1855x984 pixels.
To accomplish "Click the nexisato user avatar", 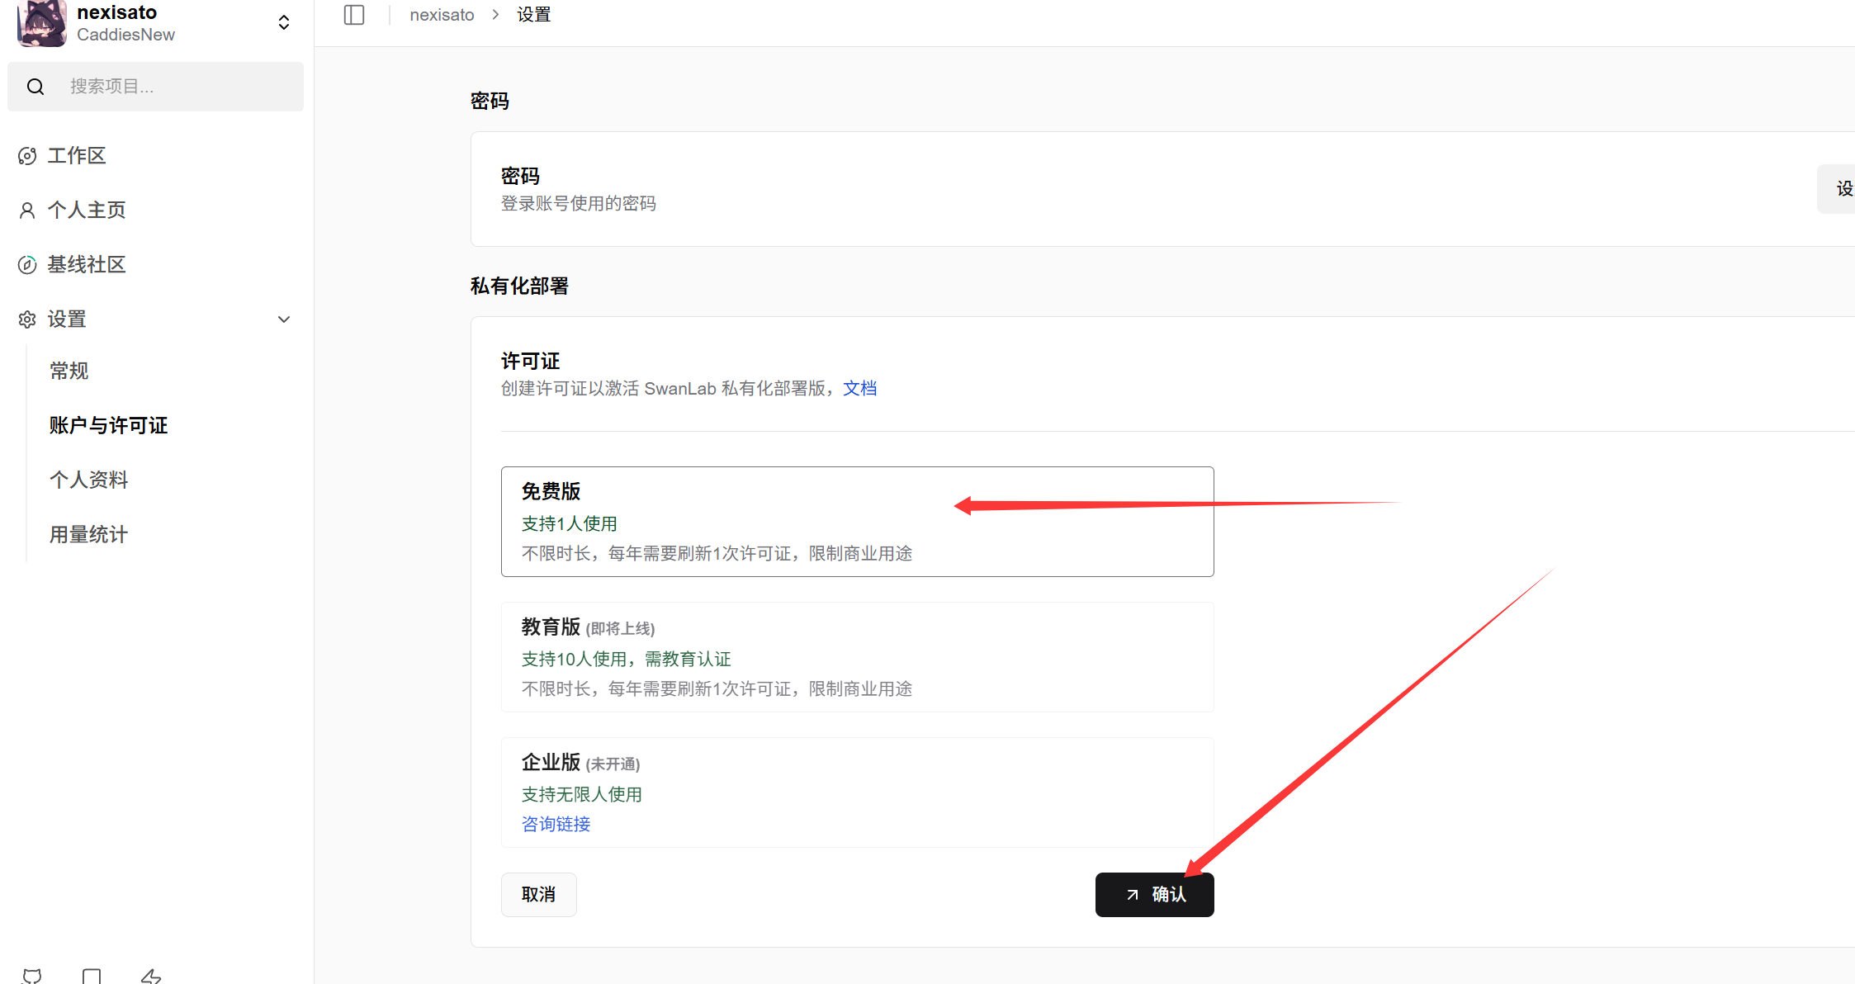I will [41, 23].
